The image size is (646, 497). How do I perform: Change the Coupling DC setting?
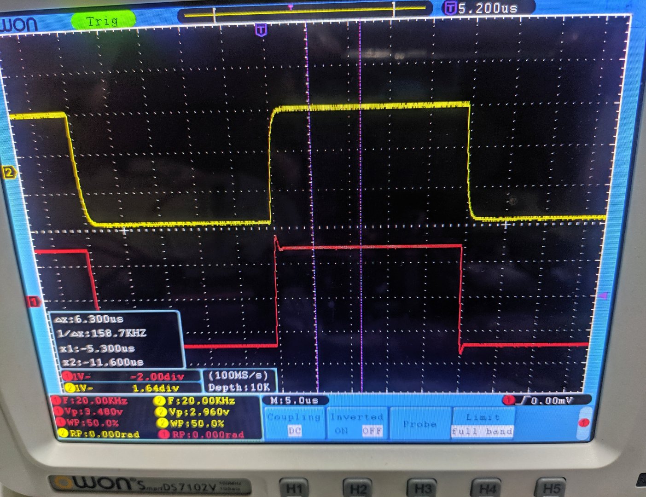pyautogui.click(x=294, y=424)
